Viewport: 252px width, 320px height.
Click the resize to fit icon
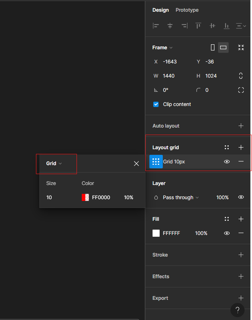tap(241, 47)
